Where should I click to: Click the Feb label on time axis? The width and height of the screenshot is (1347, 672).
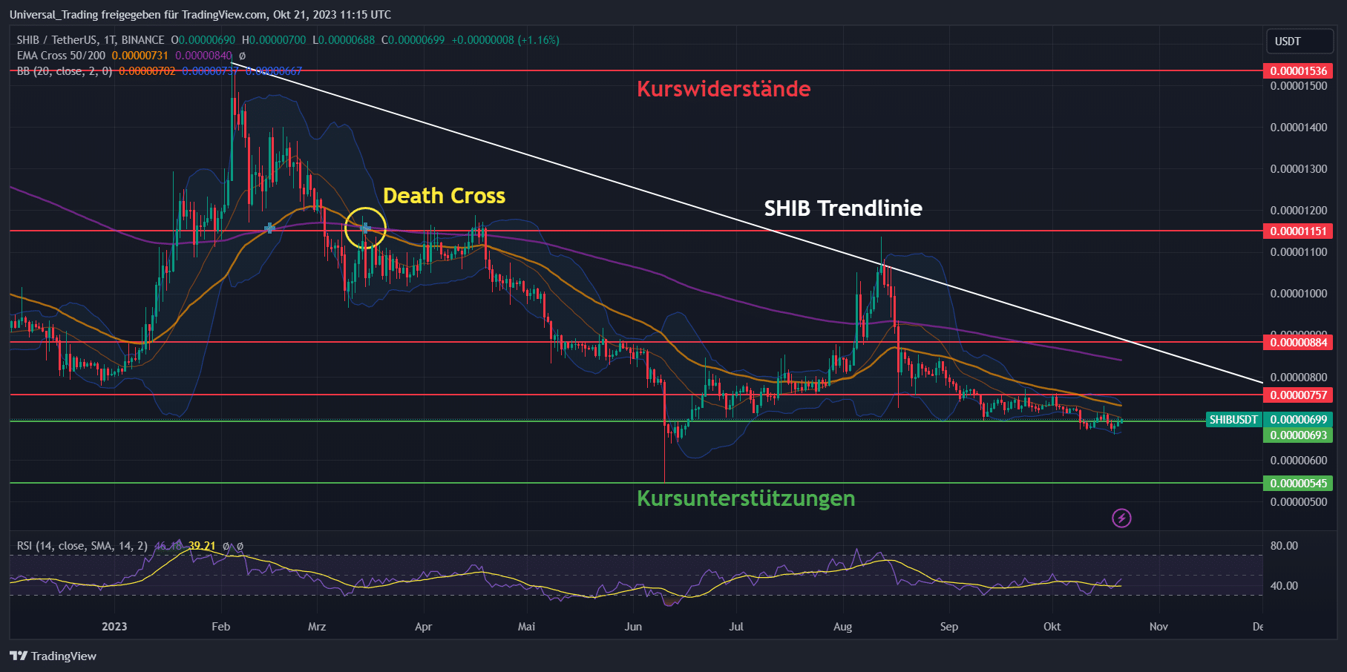click(x=220, y=627)
